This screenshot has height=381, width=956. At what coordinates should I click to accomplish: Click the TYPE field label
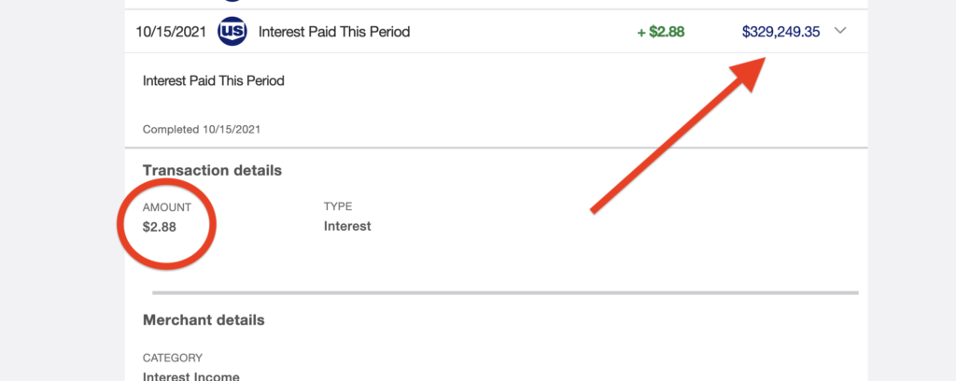point(337,206)
